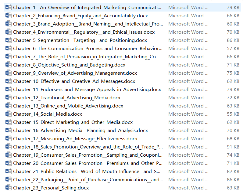Select Chapter_10_Effective_and_Creative_Ad_Messages.docx
This screenshot has height=194, width=243.
coord(74,81)
